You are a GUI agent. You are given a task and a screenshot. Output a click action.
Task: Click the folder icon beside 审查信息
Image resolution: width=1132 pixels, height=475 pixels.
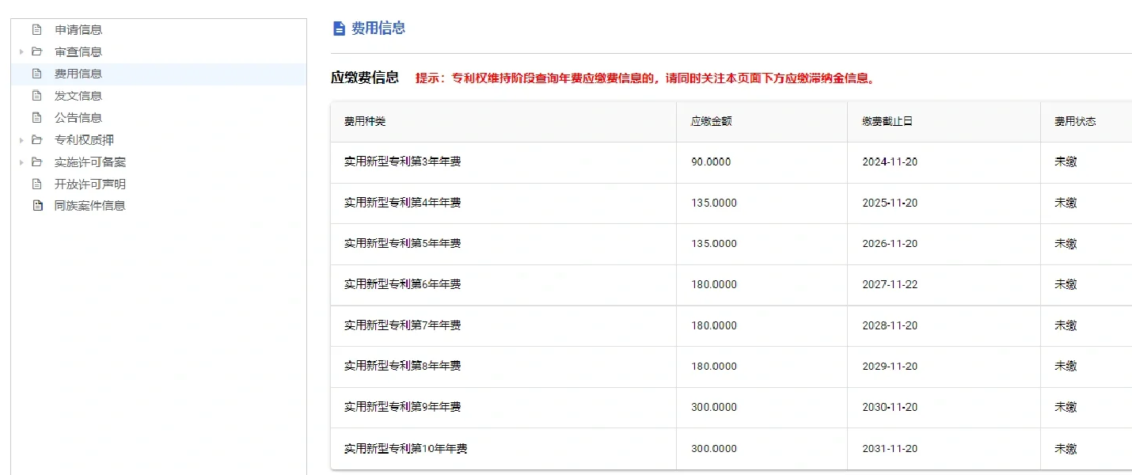36,52
